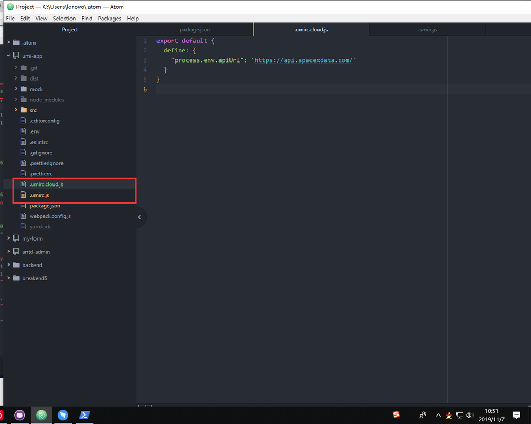Expand the src folder chevron
Viewport: 531px width, 424px height.
(16, 110)
